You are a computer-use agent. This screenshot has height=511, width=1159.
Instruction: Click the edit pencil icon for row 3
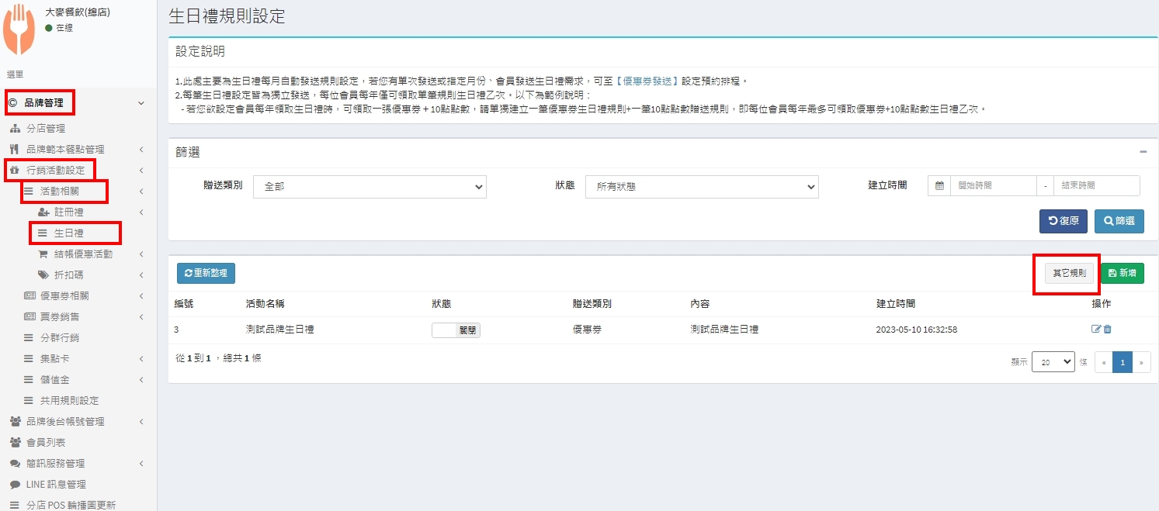(1095, 330)
